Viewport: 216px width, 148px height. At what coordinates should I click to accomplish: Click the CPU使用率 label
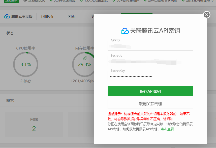(x=26, y=48)
